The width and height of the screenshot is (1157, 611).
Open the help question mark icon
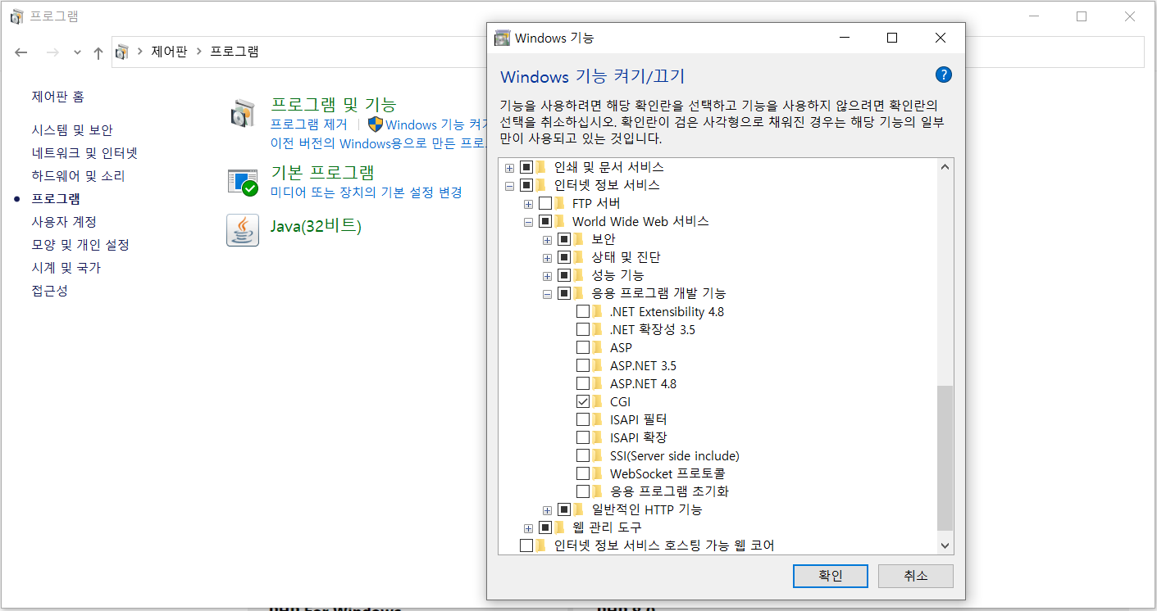[x=943, y=75]
